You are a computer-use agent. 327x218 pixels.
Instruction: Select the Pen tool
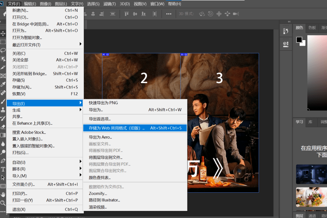click(x=3, y=161)
